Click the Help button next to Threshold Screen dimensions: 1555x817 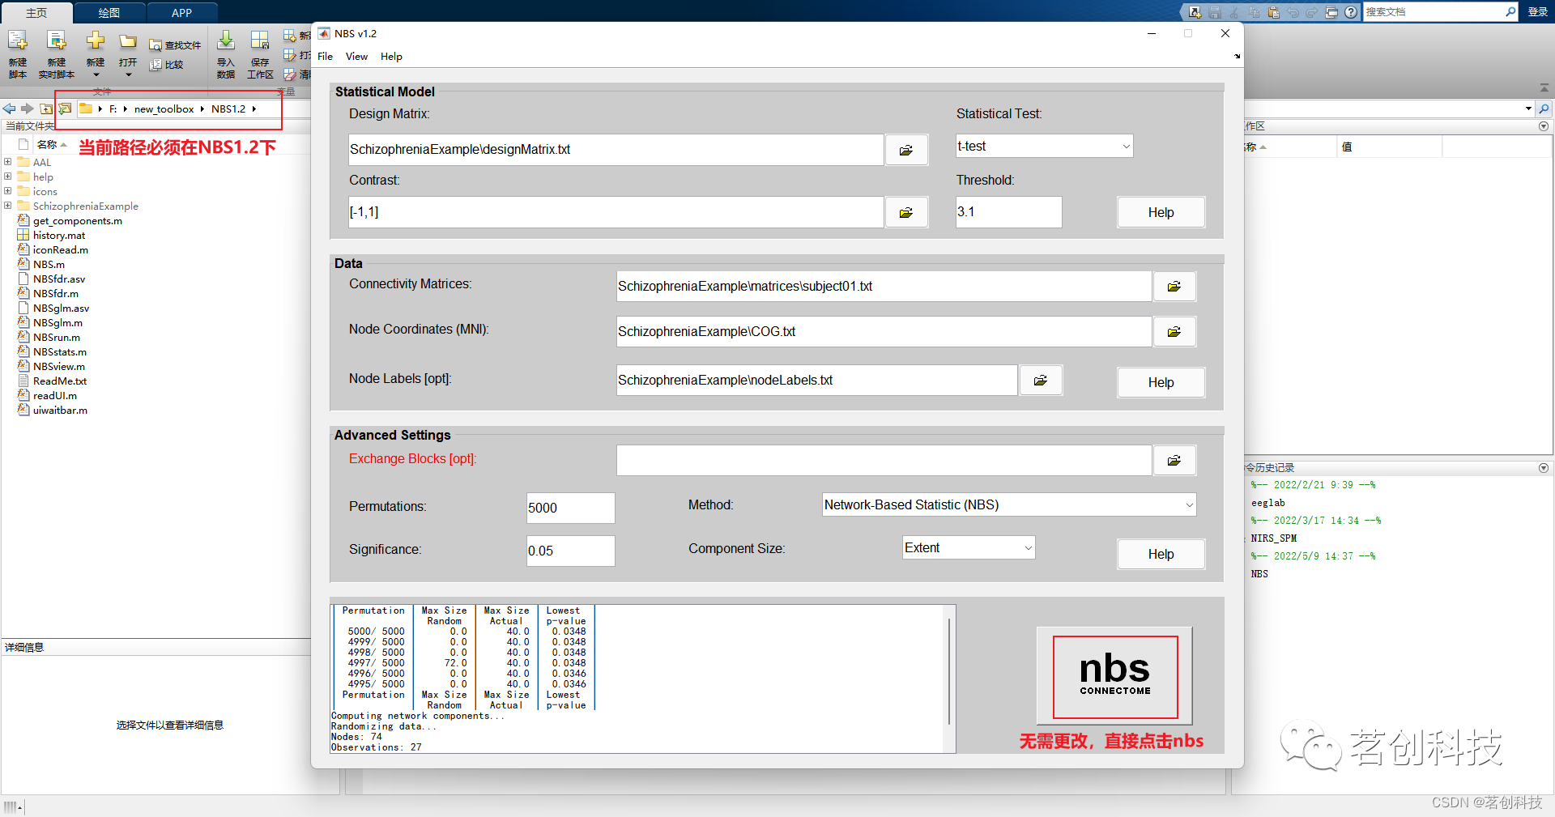[x=1161, y=211]
